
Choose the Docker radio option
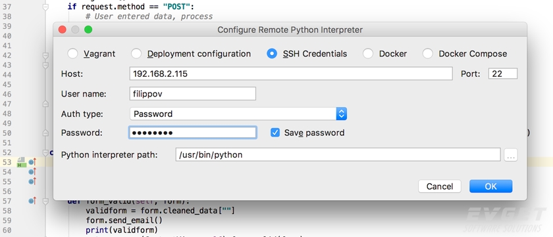click(368, 54)
